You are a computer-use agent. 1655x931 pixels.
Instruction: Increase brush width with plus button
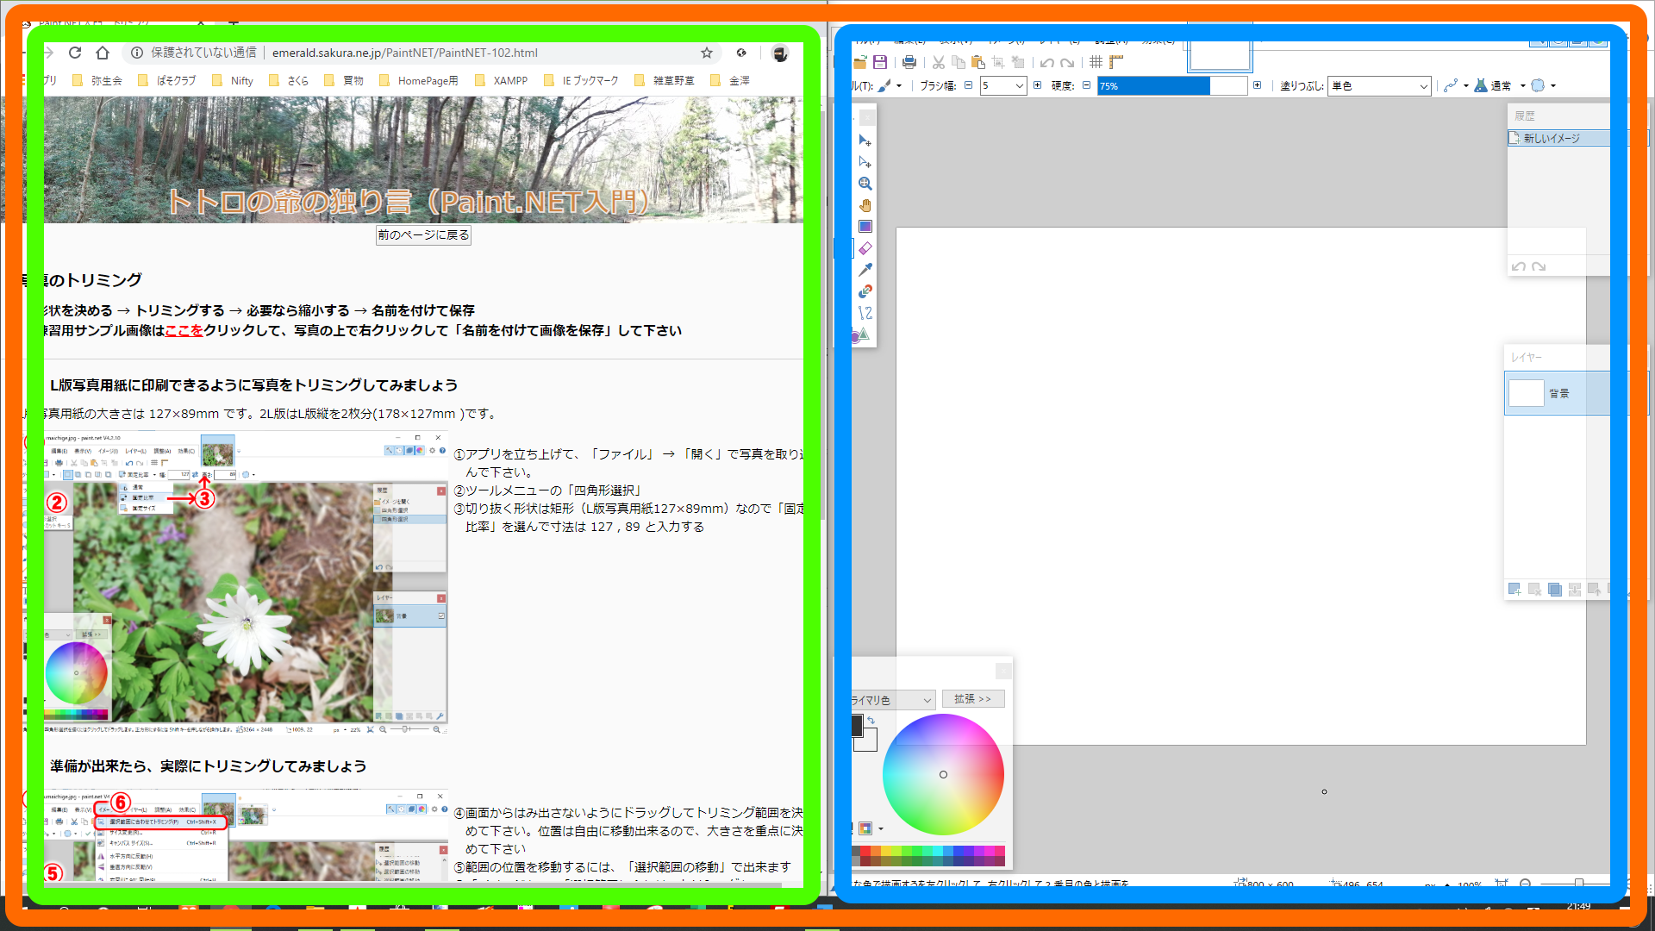[1038, 85]
